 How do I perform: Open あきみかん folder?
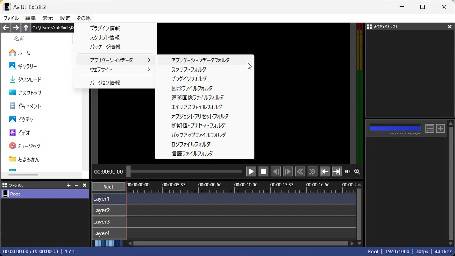point(24,159)
